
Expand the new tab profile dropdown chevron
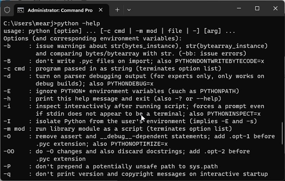click(x=134, y=9)
